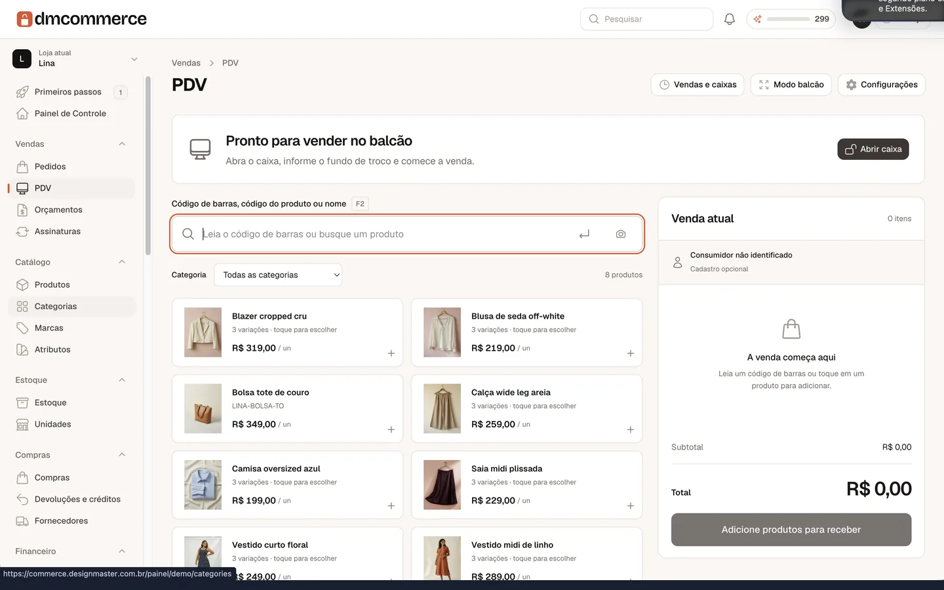
Task: Add Camisa oversized azul with plus icon
Action: point(391,506)
